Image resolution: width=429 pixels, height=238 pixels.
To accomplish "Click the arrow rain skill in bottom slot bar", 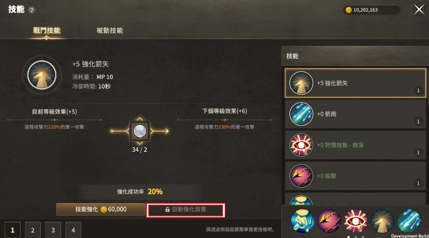I will (409, 221).
